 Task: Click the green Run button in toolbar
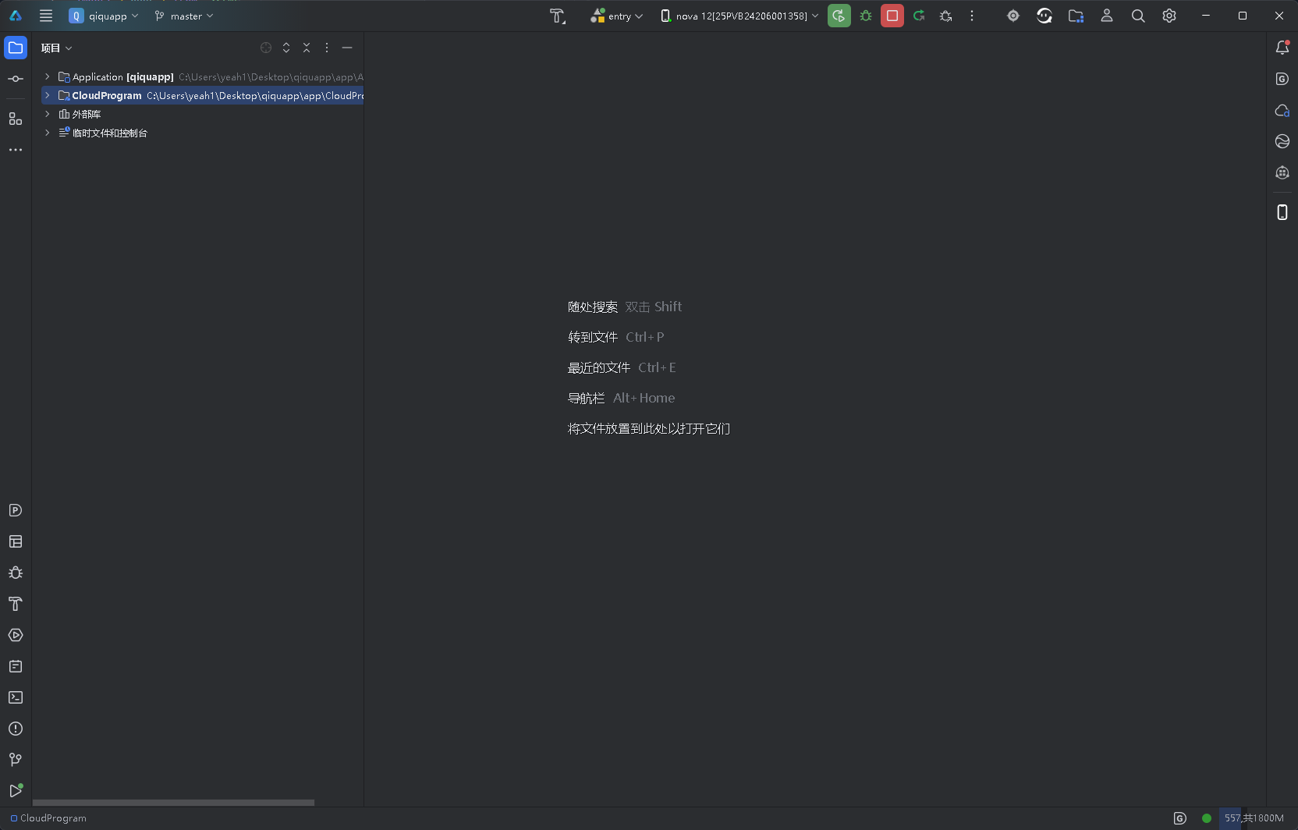tap(839, 16)
